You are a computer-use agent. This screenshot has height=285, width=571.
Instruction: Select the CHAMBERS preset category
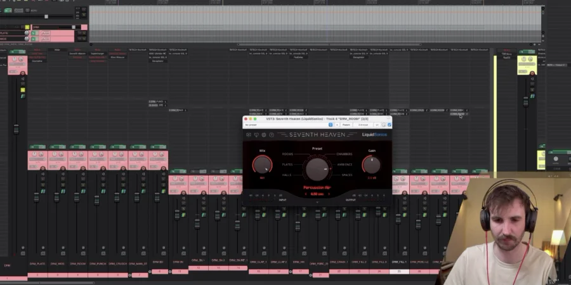pyautogui.click(x=344, y=154)
